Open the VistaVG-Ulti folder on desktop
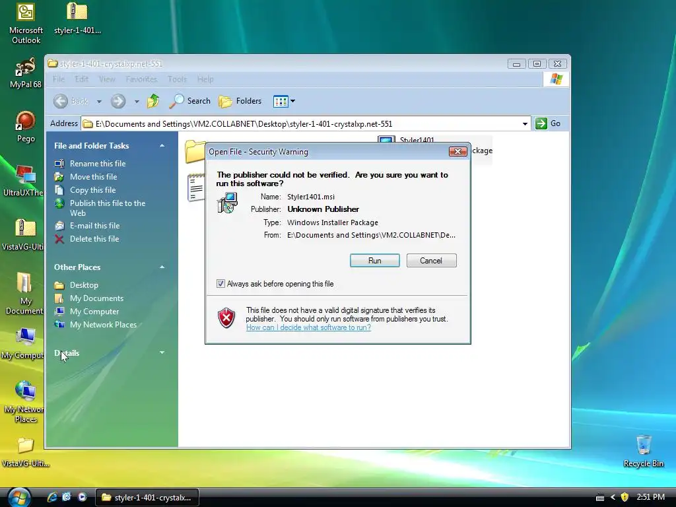This screenshot has width=676, height=507. pyautogui.click(x=26, y=452)
